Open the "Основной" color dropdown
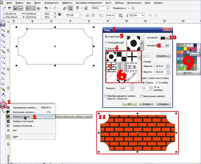 (x=165, y=38)
